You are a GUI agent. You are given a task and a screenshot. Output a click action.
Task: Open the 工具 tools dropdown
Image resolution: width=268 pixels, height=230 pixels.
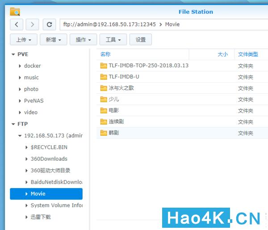tap(113, 40)
